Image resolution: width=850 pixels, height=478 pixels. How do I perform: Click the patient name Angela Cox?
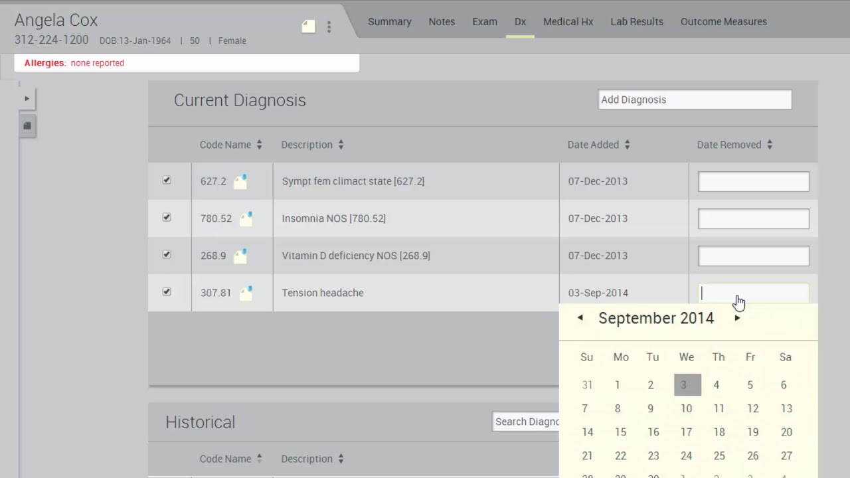click(x=56, y=20)
